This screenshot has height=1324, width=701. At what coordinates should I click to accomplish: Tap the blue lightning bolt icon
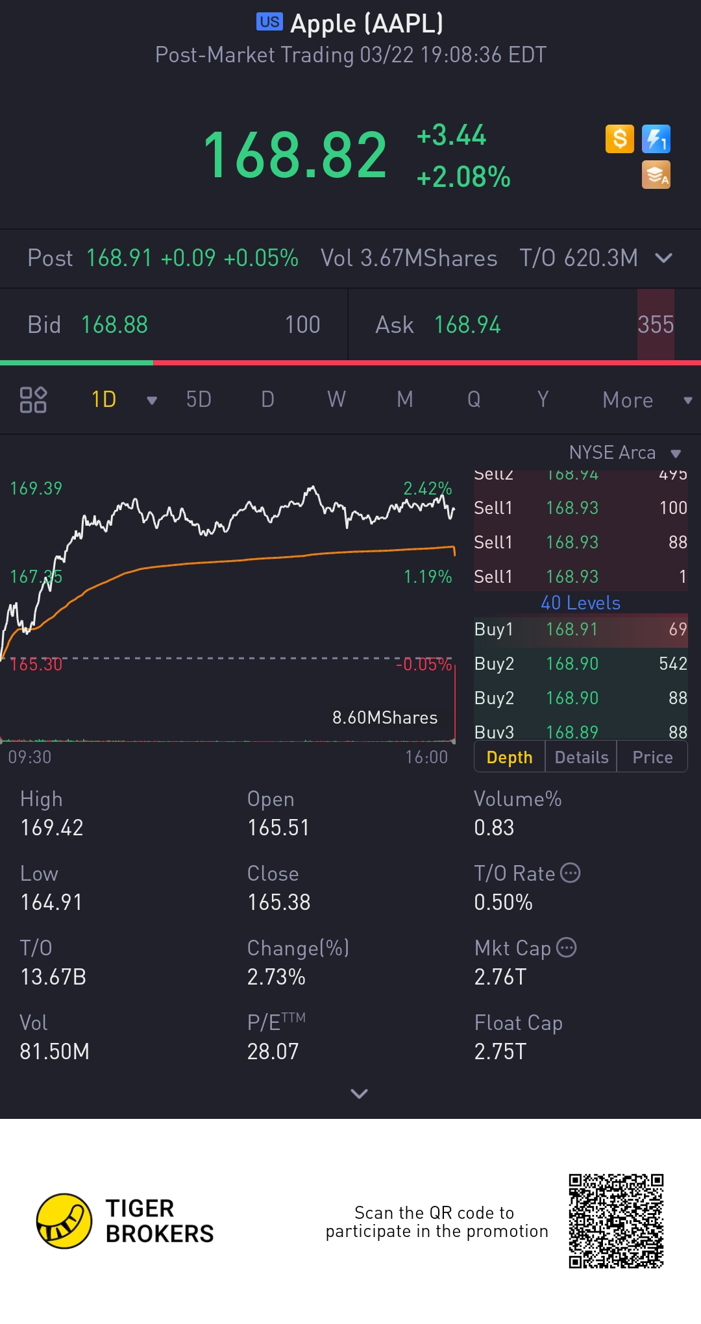(x=656, y=139)
